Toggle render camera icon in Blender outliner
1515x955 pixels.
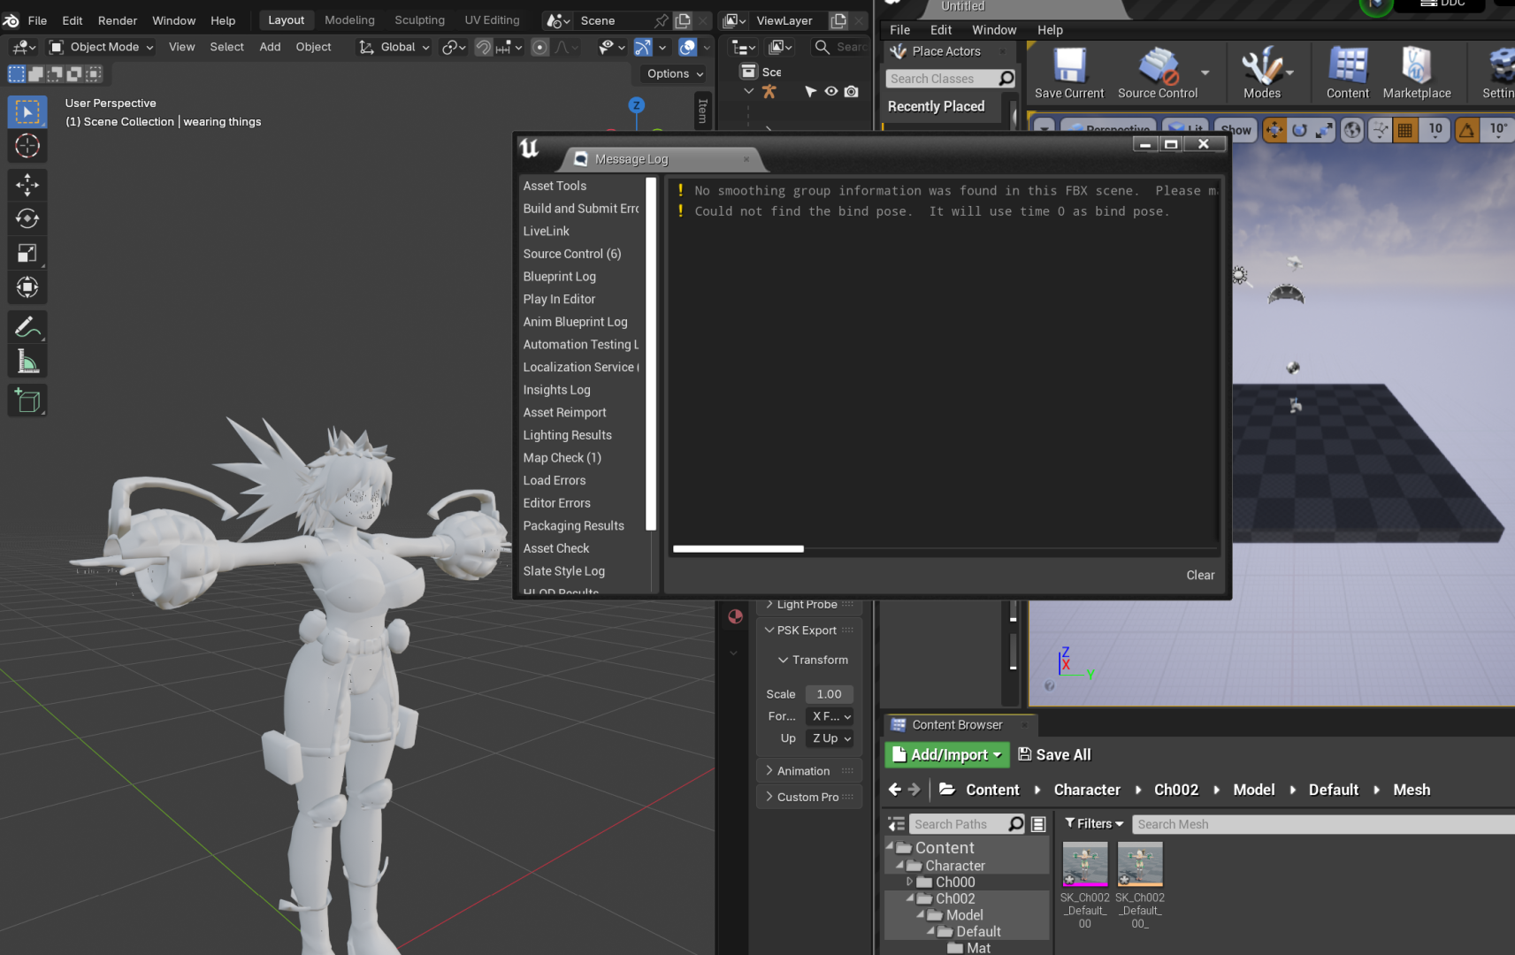(851, 91)
